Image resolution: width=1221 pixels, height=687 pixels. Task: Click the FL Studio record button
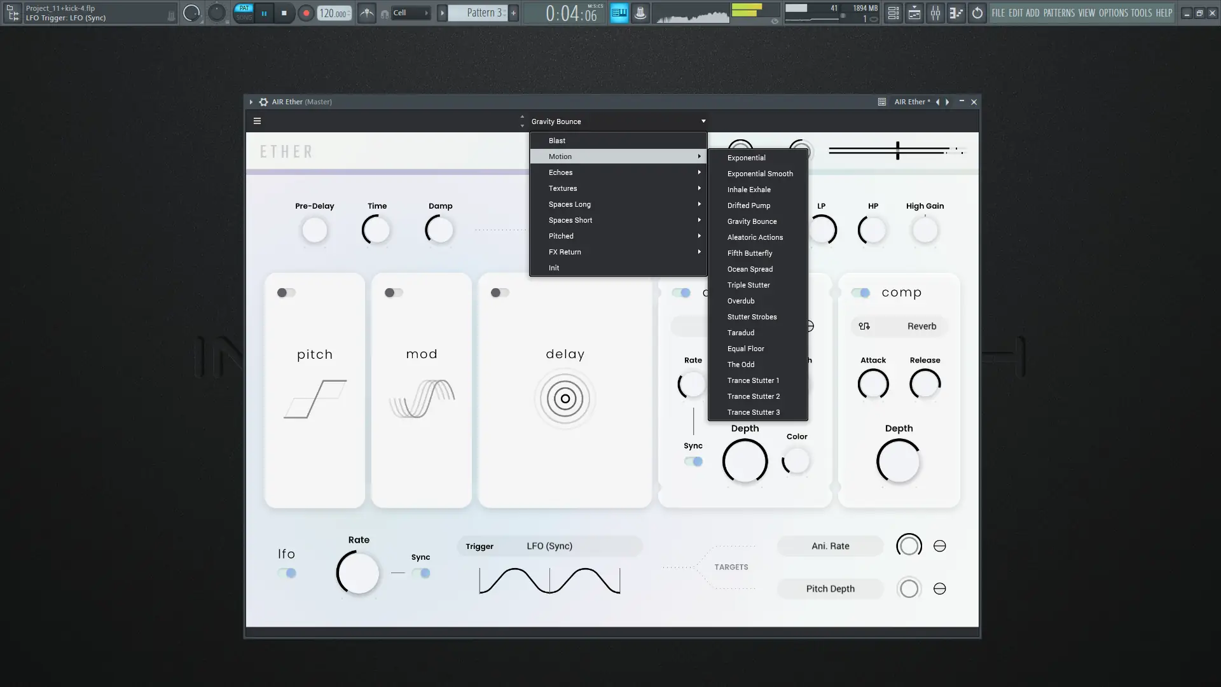point(306,13)
